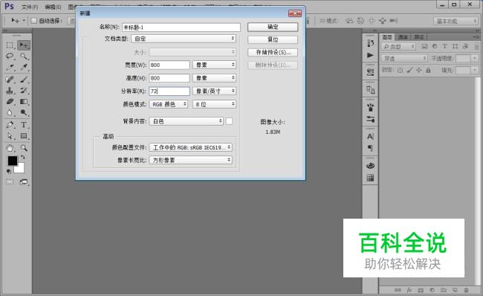Open the Swatches grid panel icon
This screenshot has height=296, width=483.
click(x=370, y=178)
